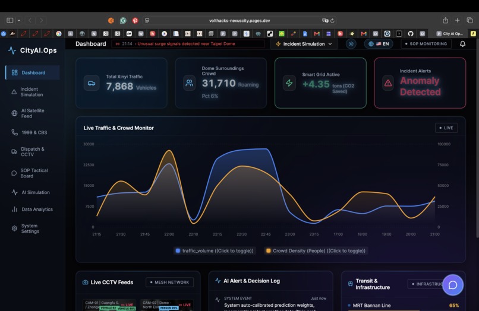Toggle the Crowd Density (People) legend series

coord(316,251)
